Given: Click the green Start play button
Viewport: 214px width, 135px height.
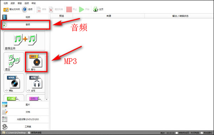Looking at the screenshot, I should click(x=81, y=9).
